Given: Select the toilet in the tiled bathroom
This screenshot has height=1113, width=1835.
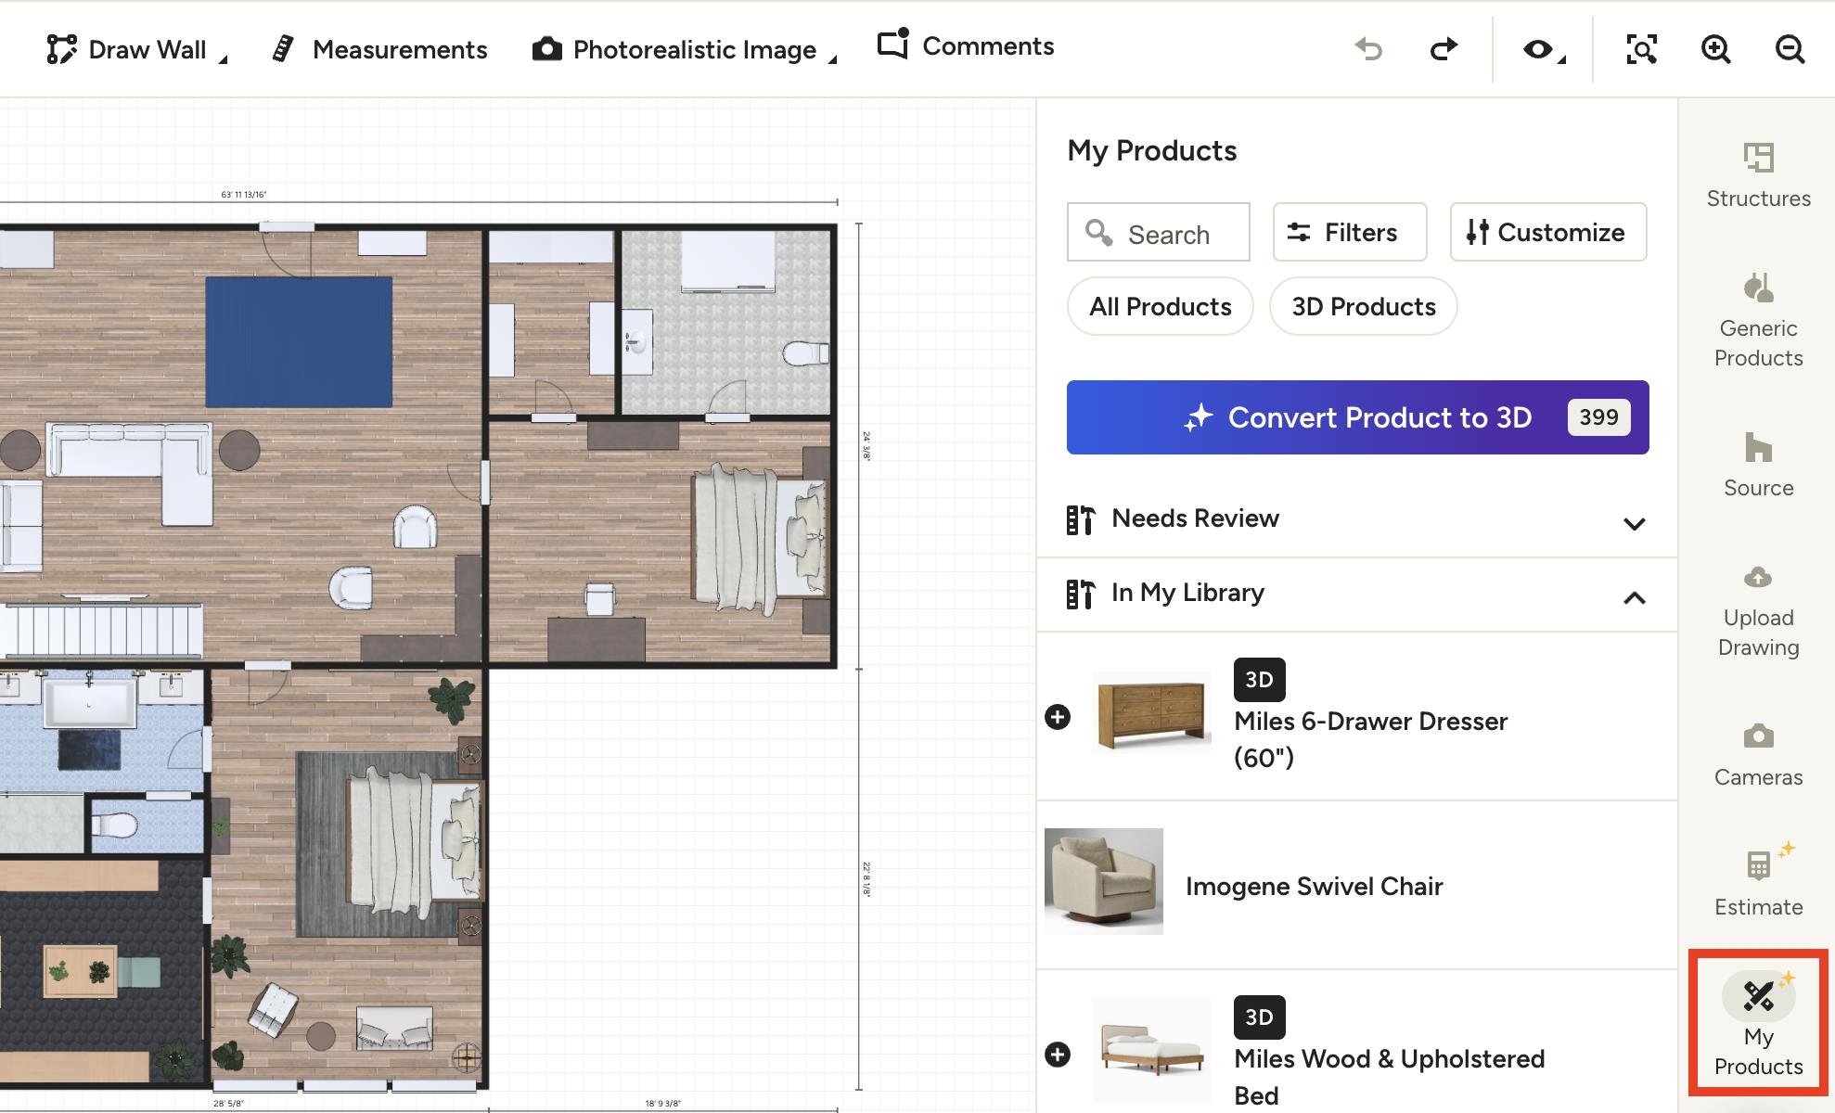Looking at the screenshot, I should pyautogui.click(x=805, y=353).
